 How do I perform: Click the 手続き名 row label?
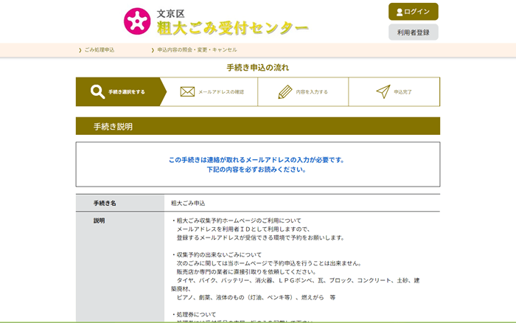click(105, 204)
